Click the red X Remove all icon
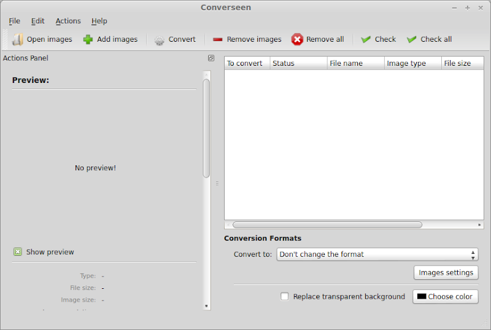The height and width of the screenshot is (330, 491). [x=297, y=39]
